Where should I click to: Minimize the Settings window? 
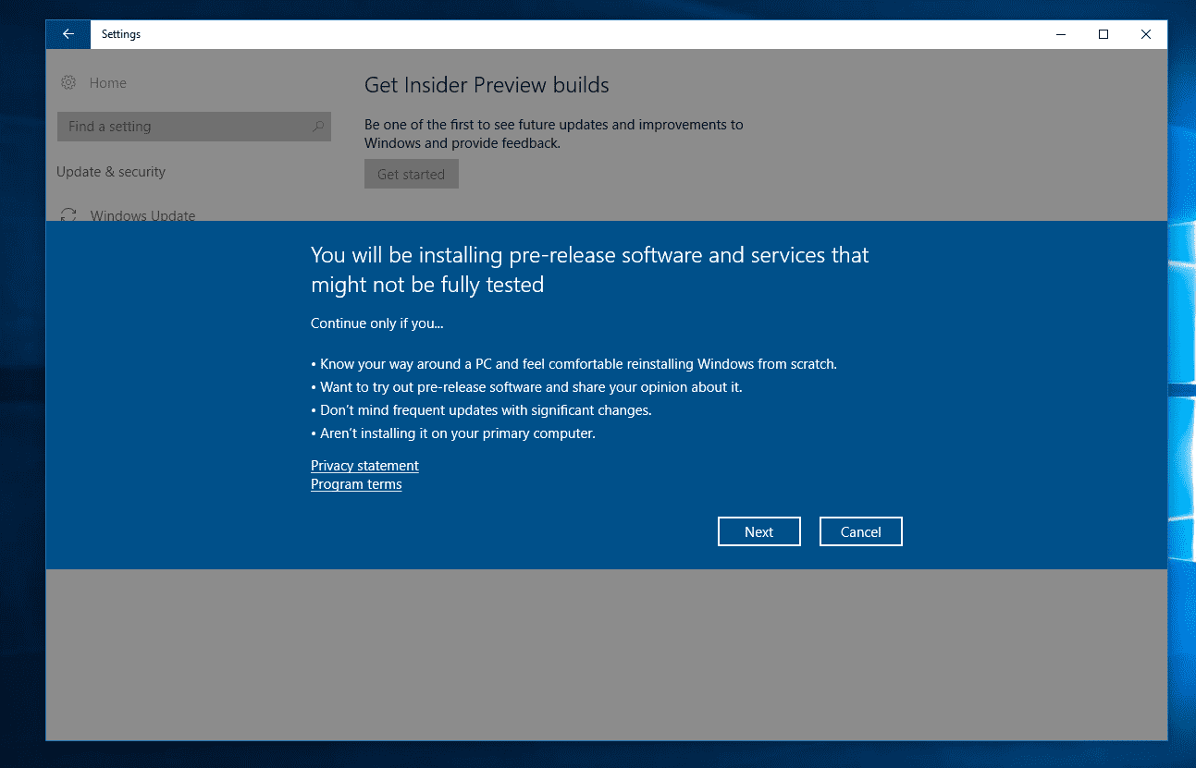click(1060, 34)
